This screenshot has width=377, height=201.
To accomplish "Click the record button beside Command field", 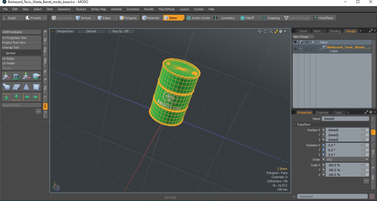I will 372,197.
